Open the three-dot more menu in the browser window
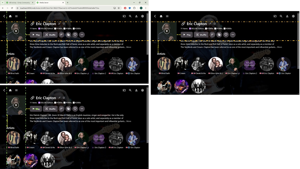 (82, 35)
